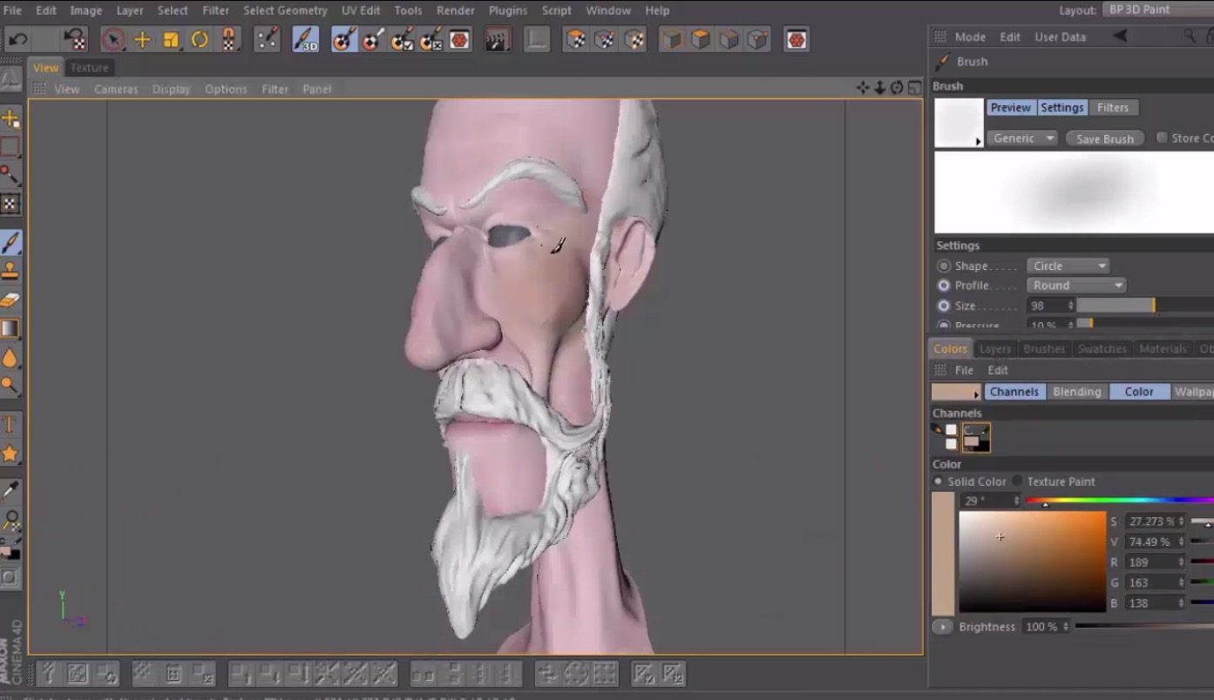1214x700 pixels.
Task: Select the Eyedropper tool in left toolbar
Action: point(10,492)
